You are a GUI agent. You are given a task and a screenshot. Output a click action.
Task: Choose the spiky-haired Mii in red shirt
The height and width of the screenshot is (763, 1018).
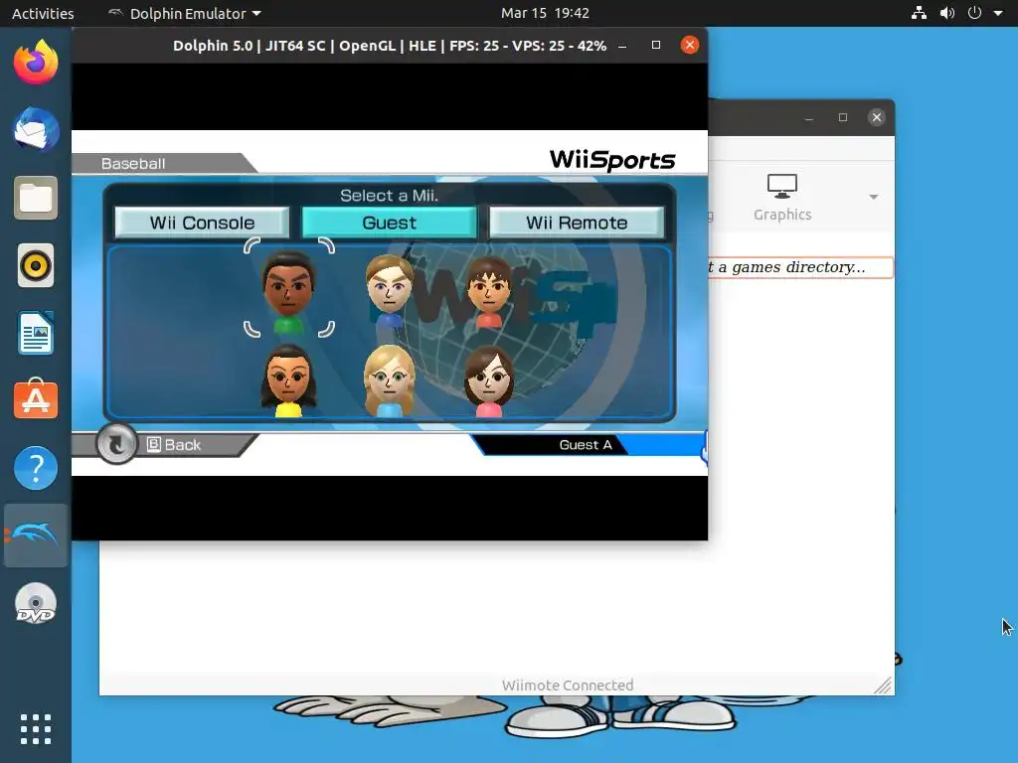[489, 292]
